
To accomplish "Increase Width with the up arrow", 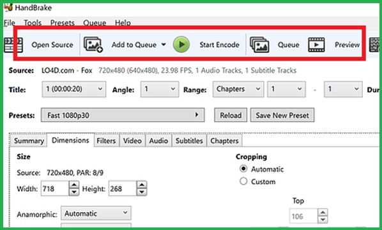I will click(x=74, y=185).
